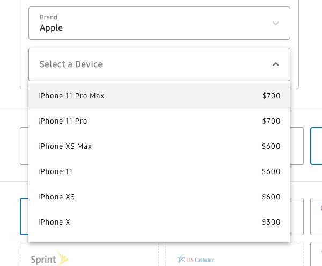
Task: Click the Sprint carrier logo
Action: pos(49,260)
